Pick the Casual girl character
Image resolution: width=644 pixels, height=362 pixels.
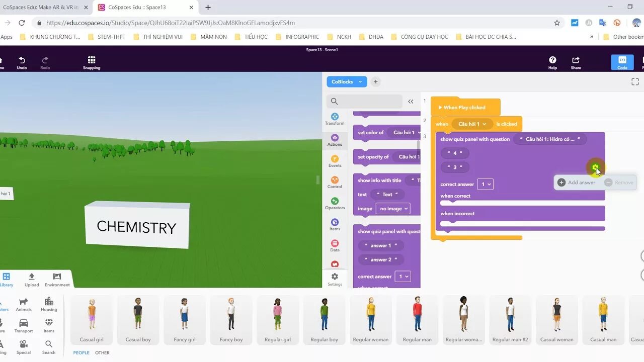92,320
